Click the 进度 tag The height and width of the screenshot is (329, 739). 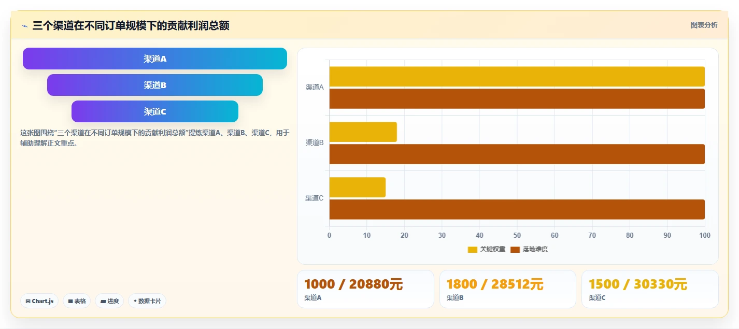109,301
